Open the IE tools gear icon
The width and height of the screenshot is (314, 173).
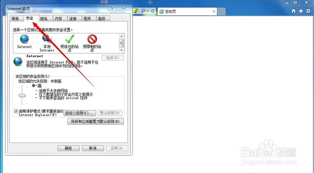308,11
